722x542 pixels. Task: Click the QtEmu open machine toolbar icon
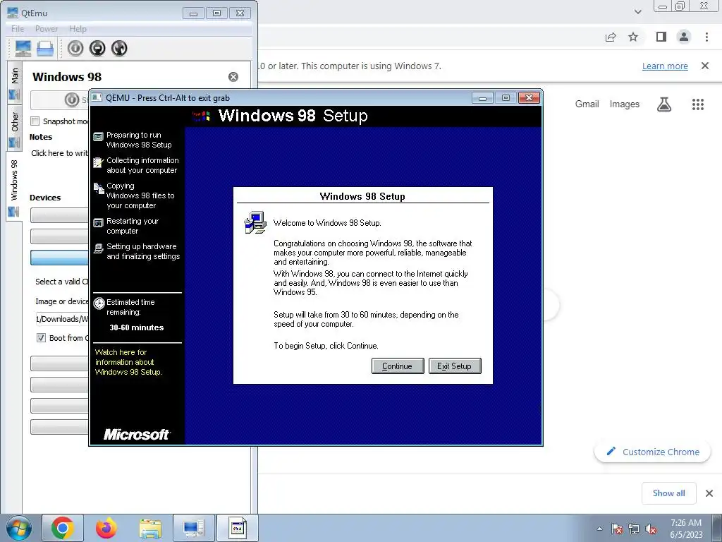click(x=45, y=48)
